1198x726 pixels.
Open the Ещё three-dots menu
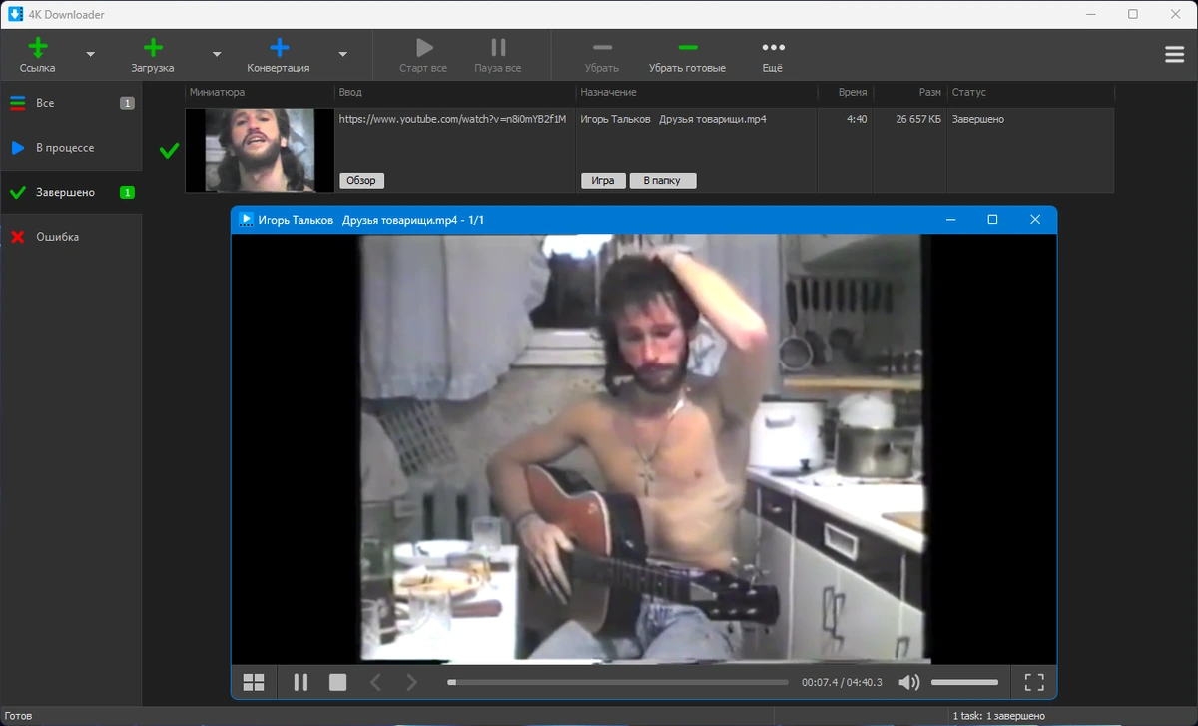coord(773,47)
